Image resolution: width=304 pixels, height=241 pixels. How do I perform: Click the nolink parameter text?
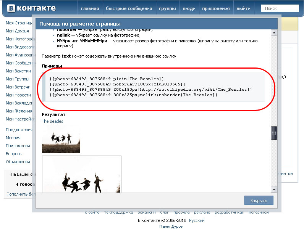(63, 35)
